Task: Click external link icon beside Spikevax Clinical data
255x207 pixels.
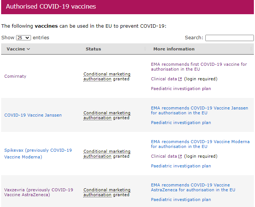Action: tap(180, 157)
